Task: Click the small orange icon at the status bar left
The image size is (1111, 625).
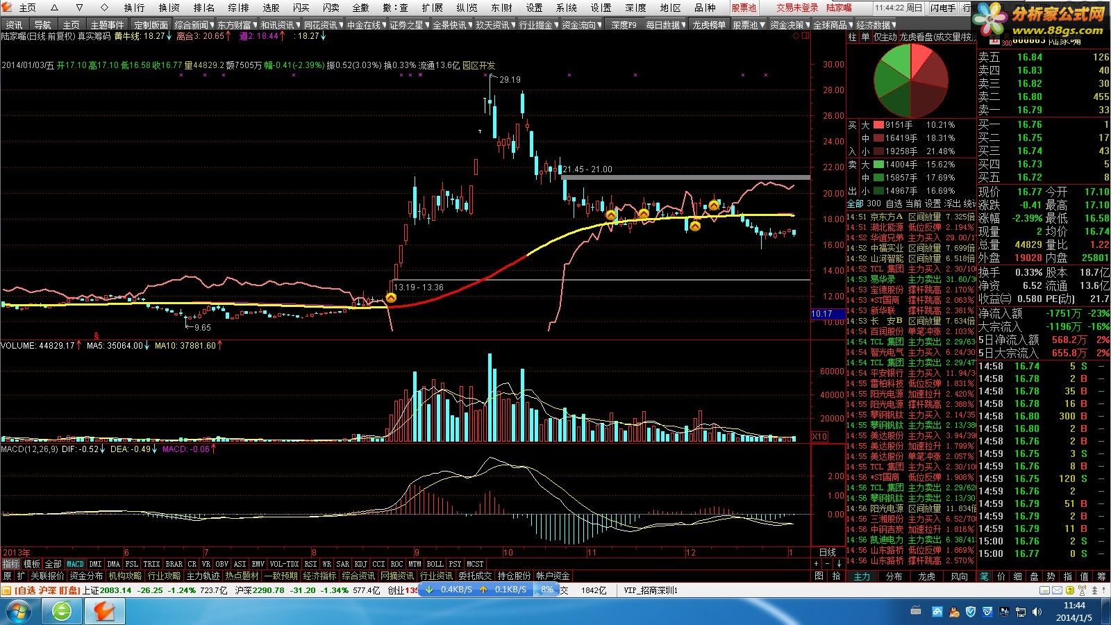Action: click(x=6, y=590)
